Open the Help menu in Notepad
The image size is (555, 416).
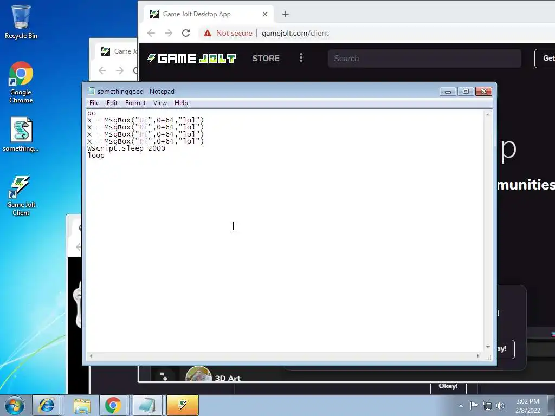[181, 103]
